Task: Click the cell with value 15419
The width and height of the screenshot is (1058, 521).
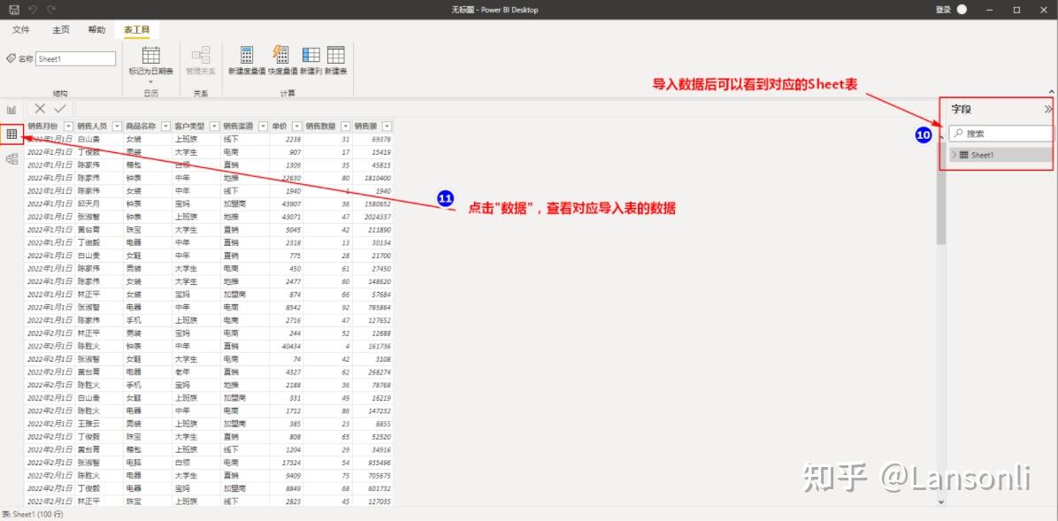Action: tap(372, 152)
